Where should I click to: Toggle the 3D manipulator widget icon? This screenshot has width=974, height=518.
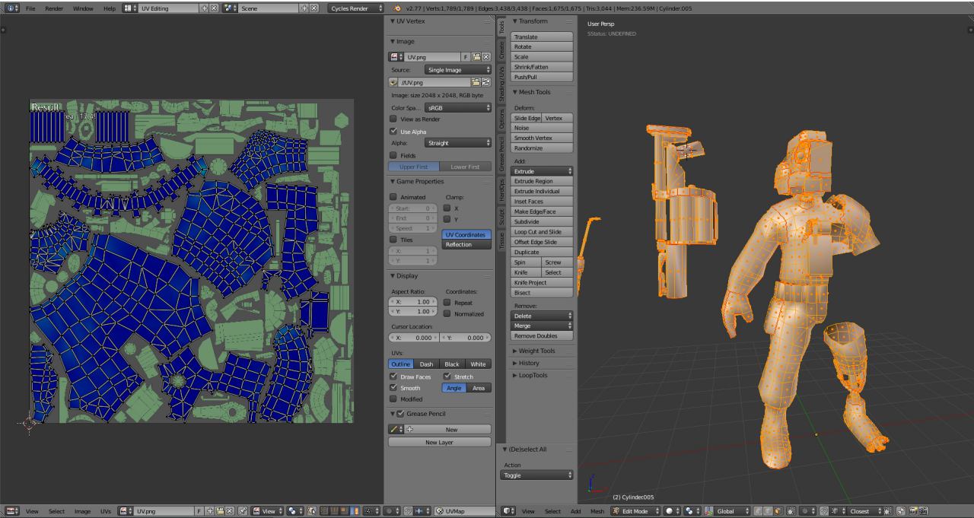coord(707,511)
